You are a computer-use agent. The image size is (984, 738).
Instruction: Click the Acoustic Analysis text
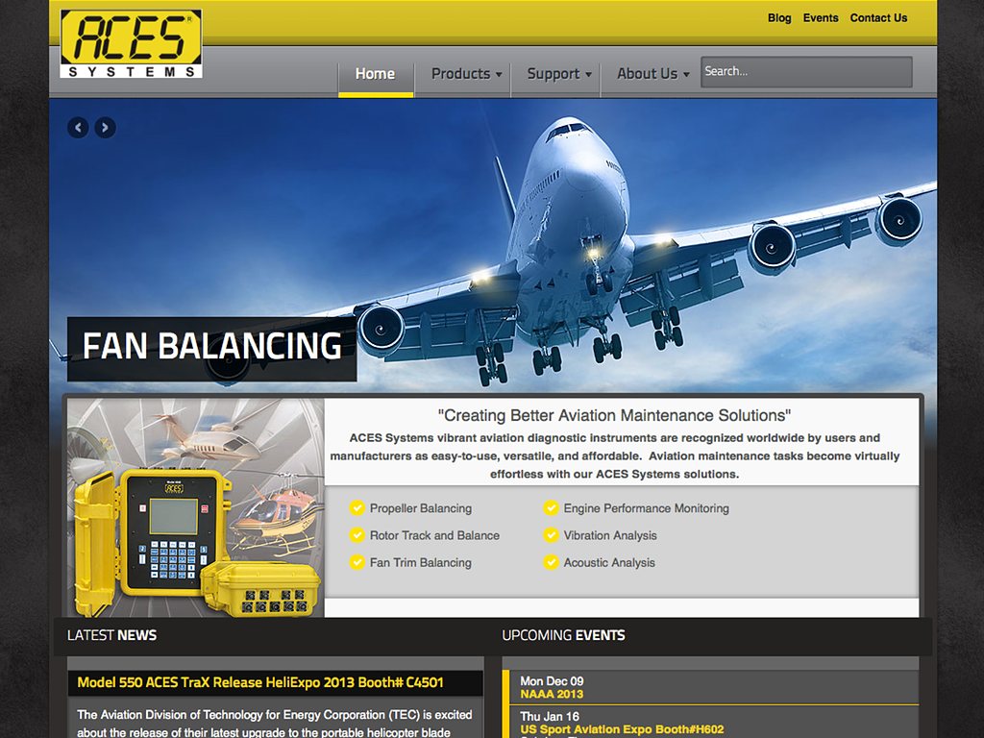pyautogui.click(x=608, y=562)
